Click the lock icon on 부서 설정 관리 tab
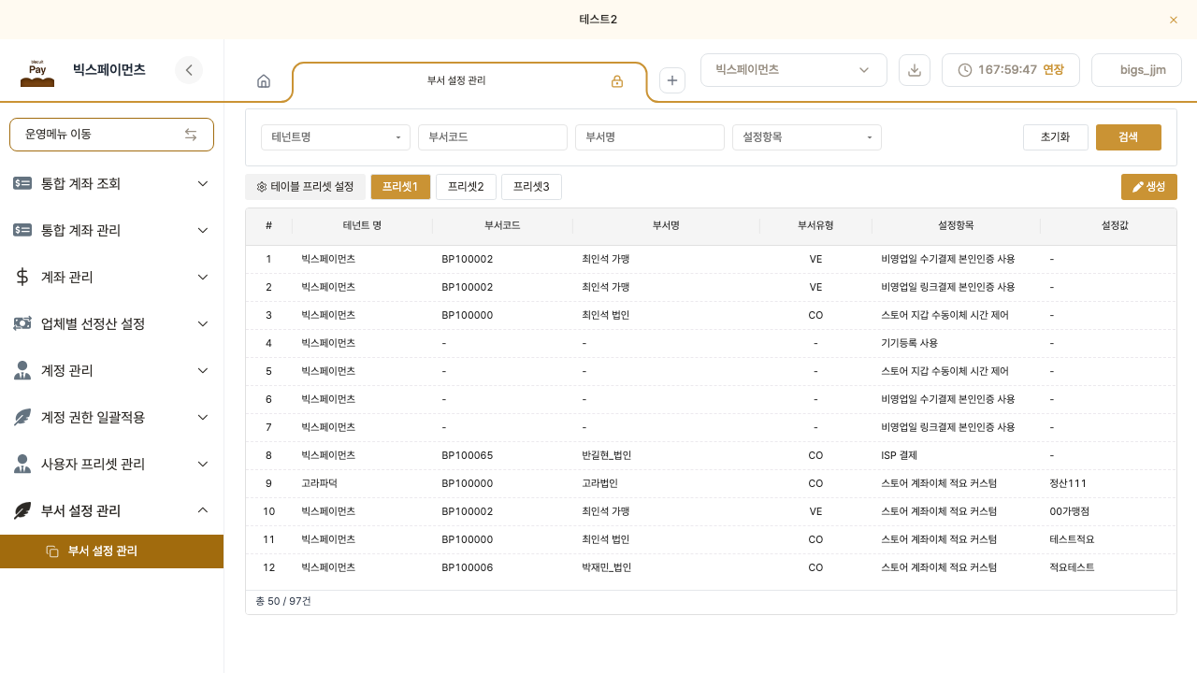The height and width of the screenshot is (673, 1197). 617,81
